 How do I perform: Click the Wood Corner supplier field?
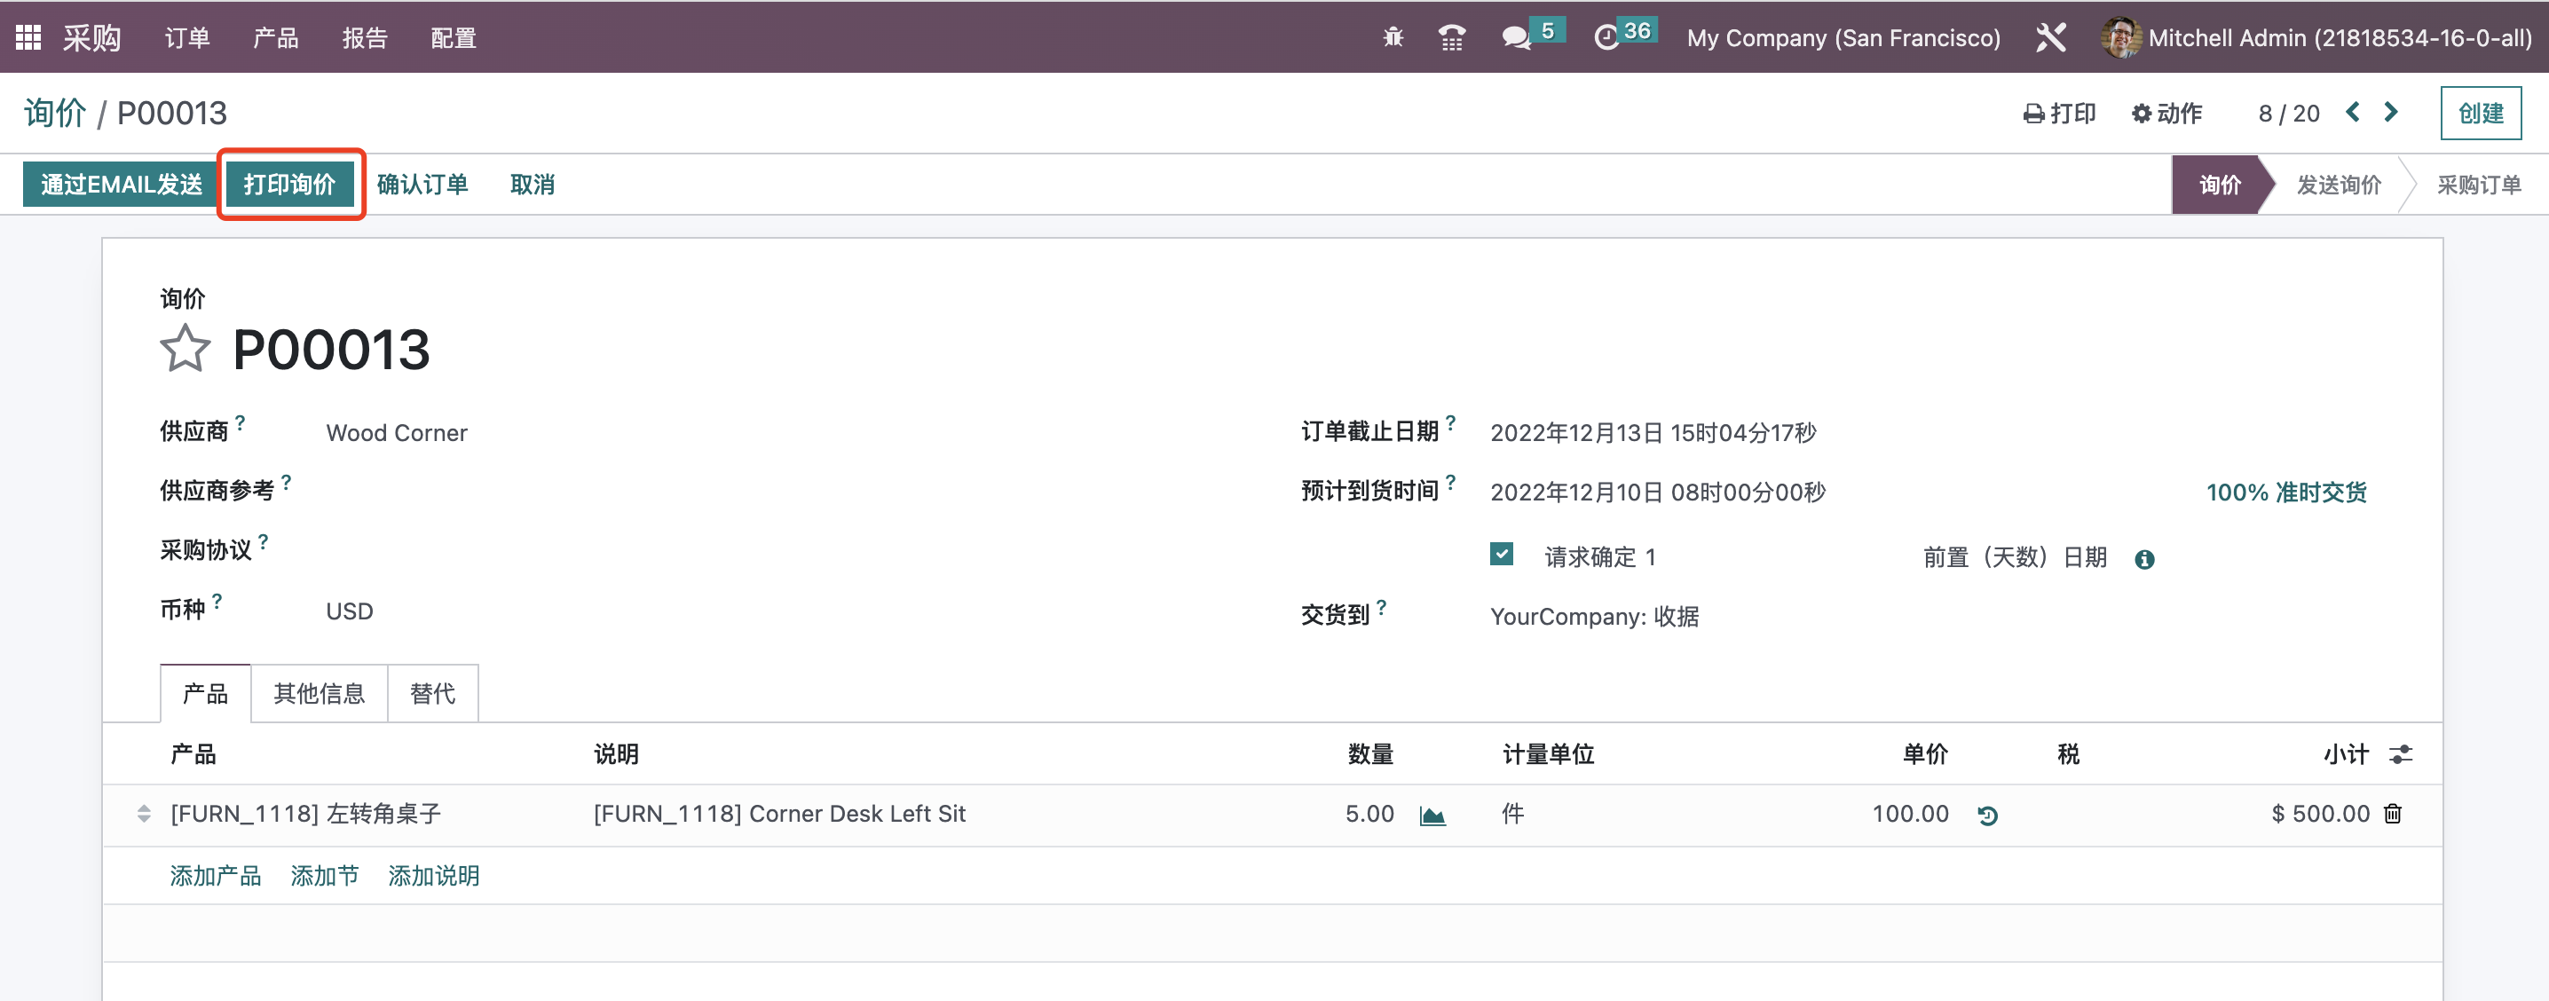tap(397, 432)
